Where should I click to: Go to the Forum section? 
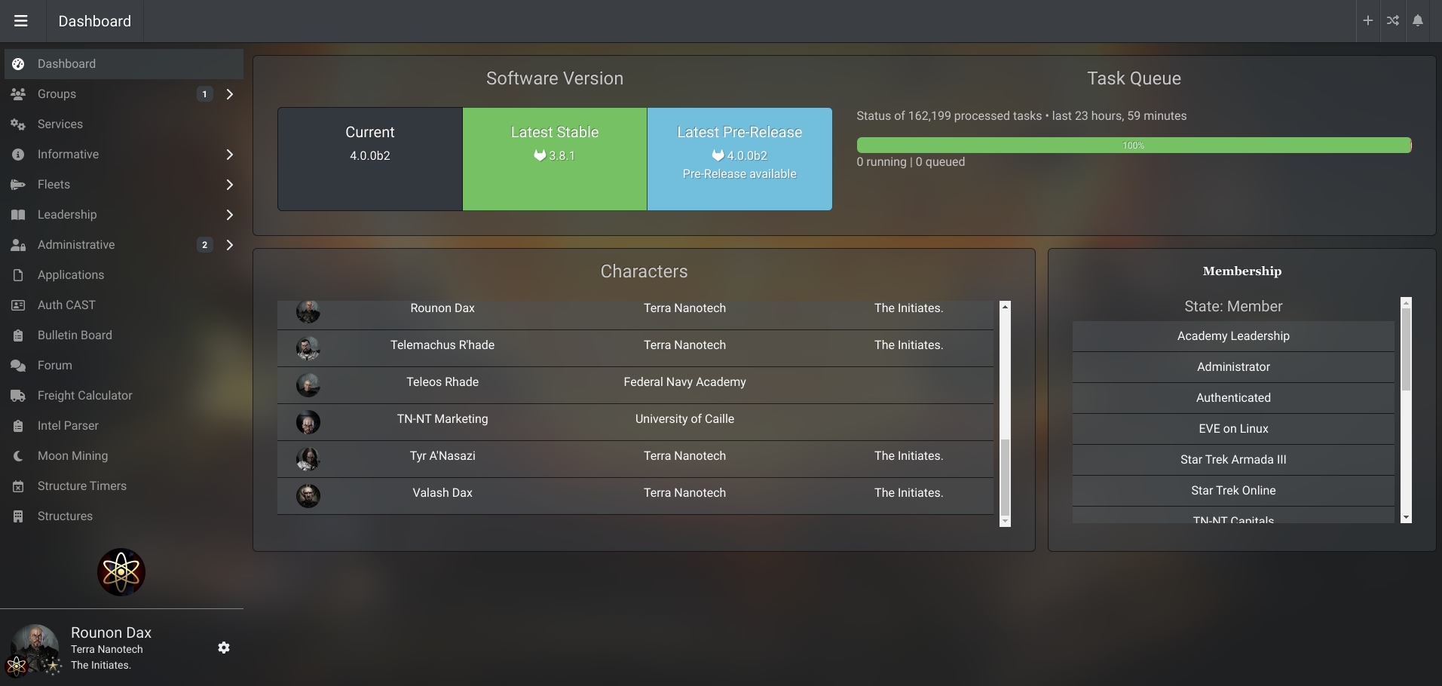(53, 366)
